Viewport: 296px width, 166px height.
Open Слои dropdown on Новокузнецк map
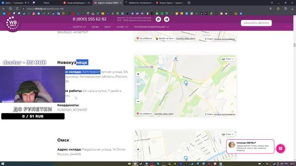[228, 59]
